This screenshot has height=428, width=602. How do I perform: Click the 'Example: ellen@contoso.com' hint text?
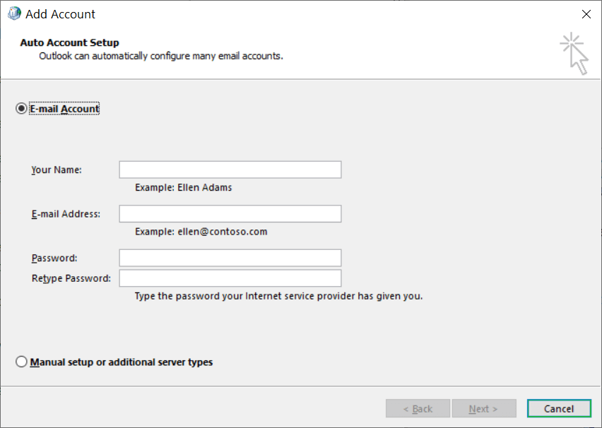(201, 232)
